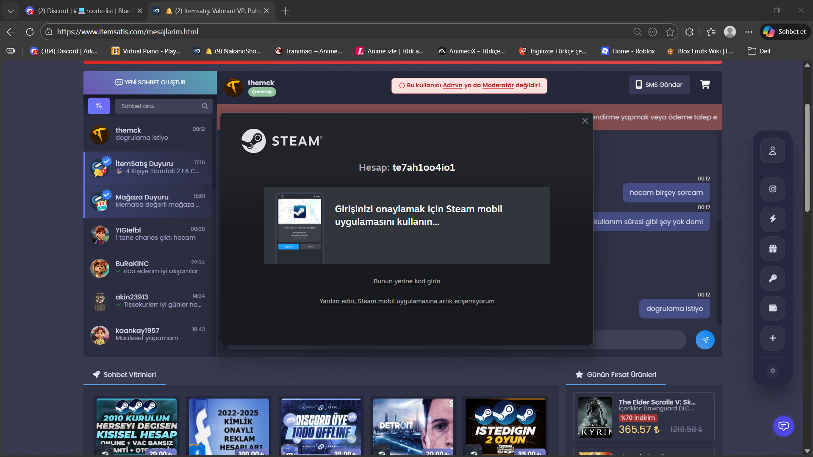Viewport: 813px width, 457px height.
Task: Open the '2022-2025 Kimlik Onaylı' Facebook listing
Action: (x=229, y=427)
